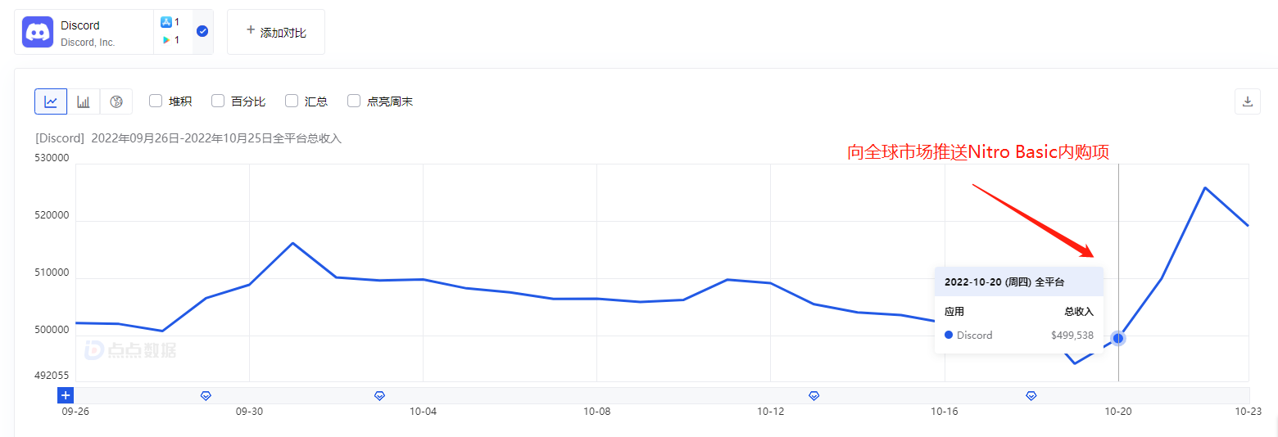Click the App Store platform icon
1278x437 pixels.
click(165, 23)
